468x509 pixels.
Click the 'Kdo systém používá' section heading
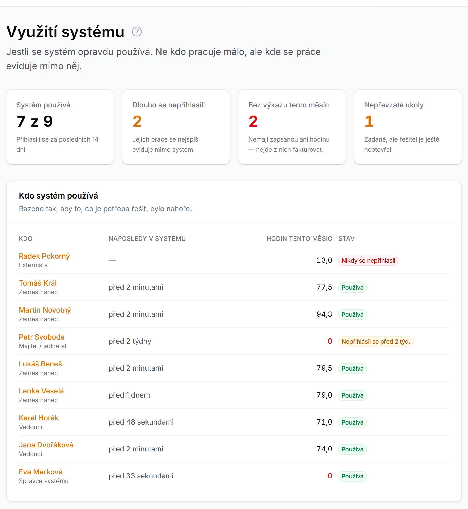[58, 196]
